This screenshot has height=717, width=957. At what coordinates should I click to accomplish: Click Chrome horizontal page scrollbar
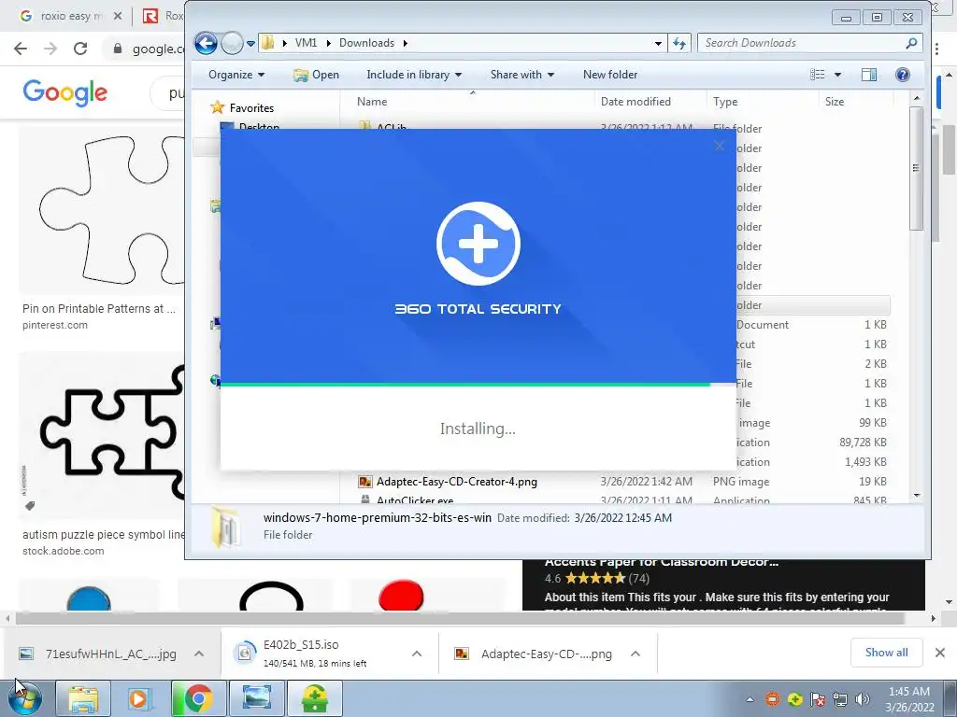(460, 618)
